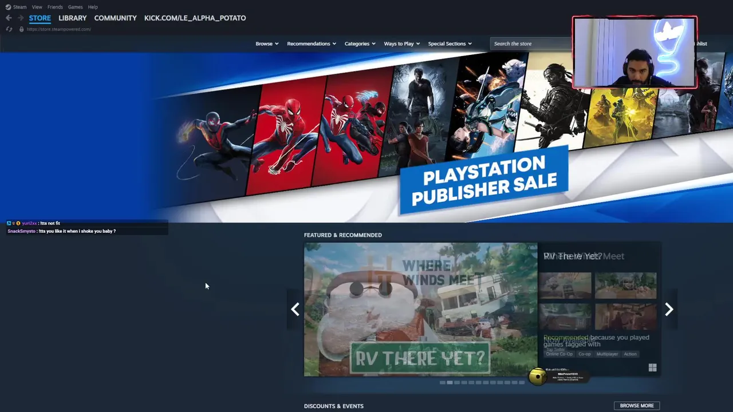Reload the store page with the refresh icon
This screenshot has height=412, width=733.
tap(9, 29)
